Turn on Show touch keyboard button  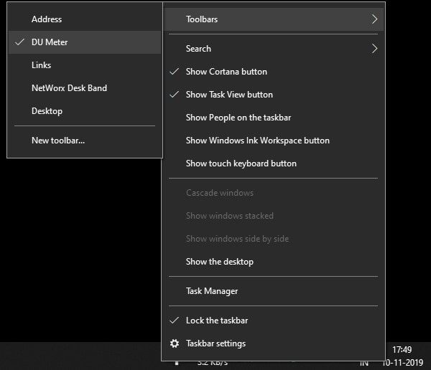coord(241,163)
